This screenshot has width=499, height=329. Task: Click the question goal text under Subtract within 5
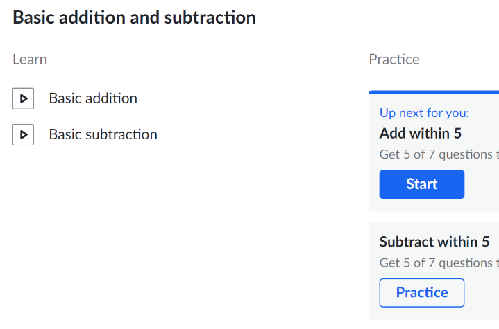tap(439, 263)
